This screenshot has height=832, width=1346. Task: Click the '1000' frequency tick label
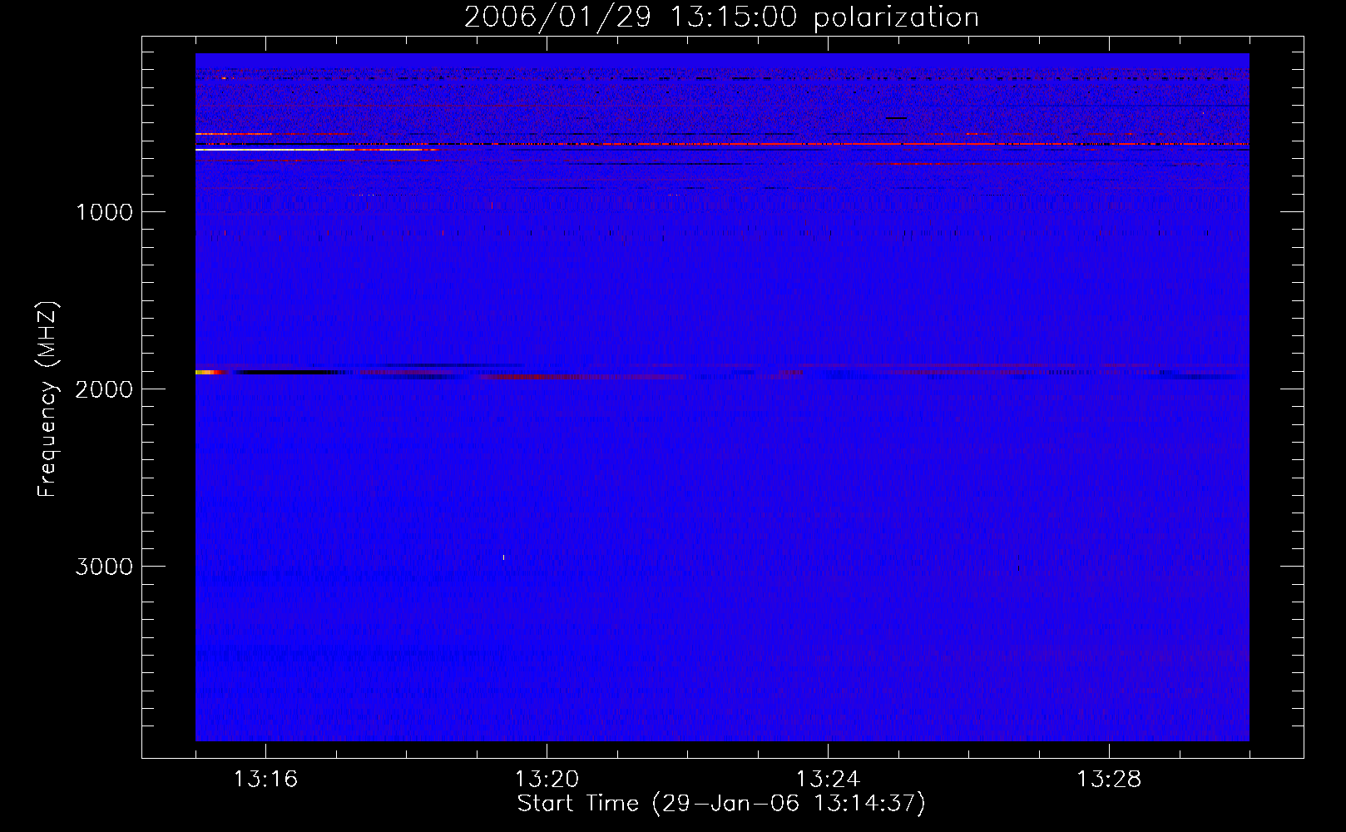pos(104,212)
